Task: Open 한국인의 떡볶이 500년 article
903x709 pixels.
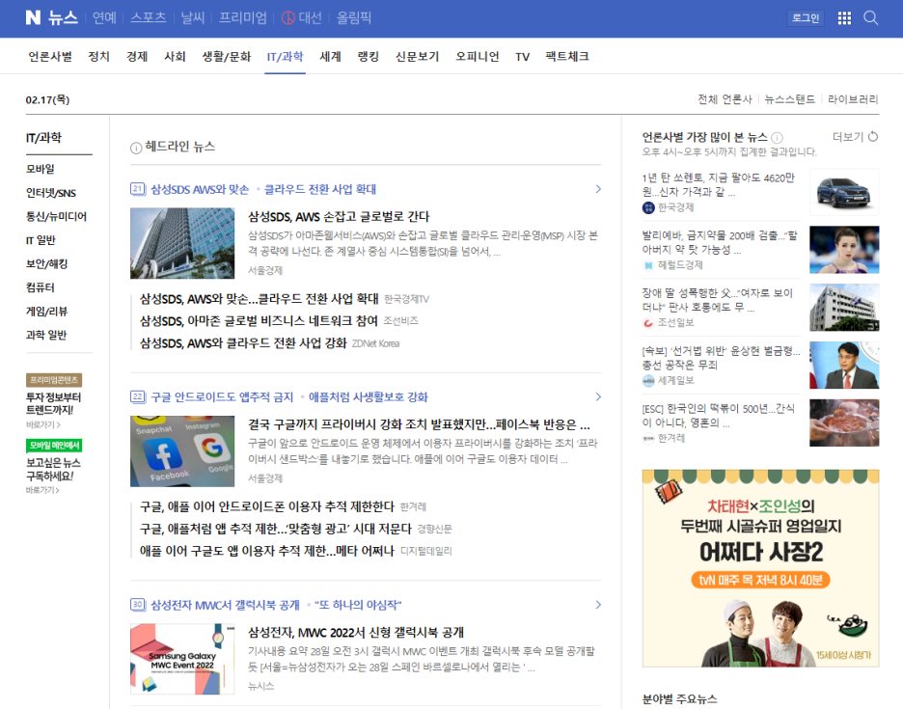Action: pyautogui.click(x=719, y=416)
